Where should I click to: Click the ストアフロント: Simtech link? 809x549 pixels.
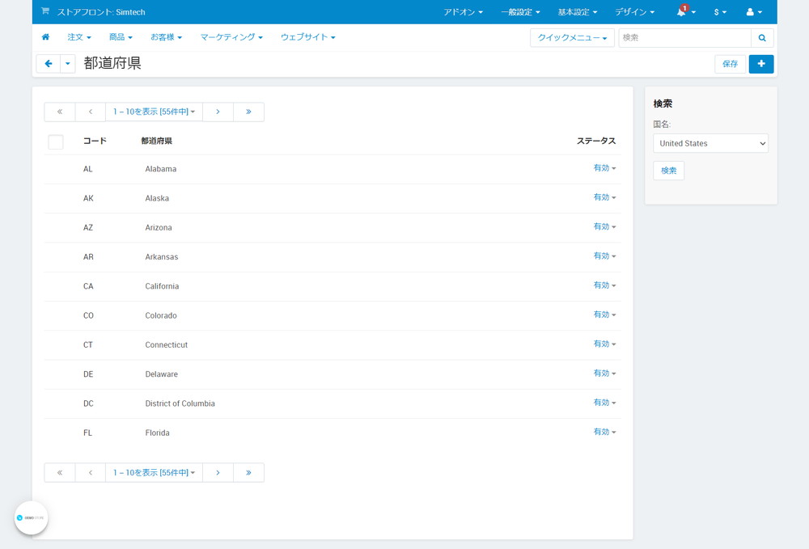101,12
